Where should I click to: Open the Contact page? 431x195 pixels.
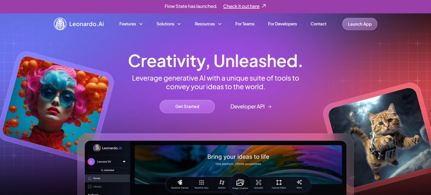tap(318, 24)
